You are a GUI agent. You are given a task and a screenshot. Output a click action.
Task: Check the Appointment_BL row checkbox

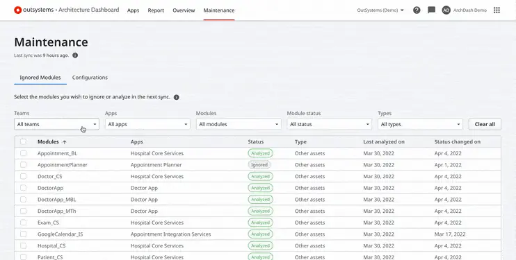tap(23, 153)
